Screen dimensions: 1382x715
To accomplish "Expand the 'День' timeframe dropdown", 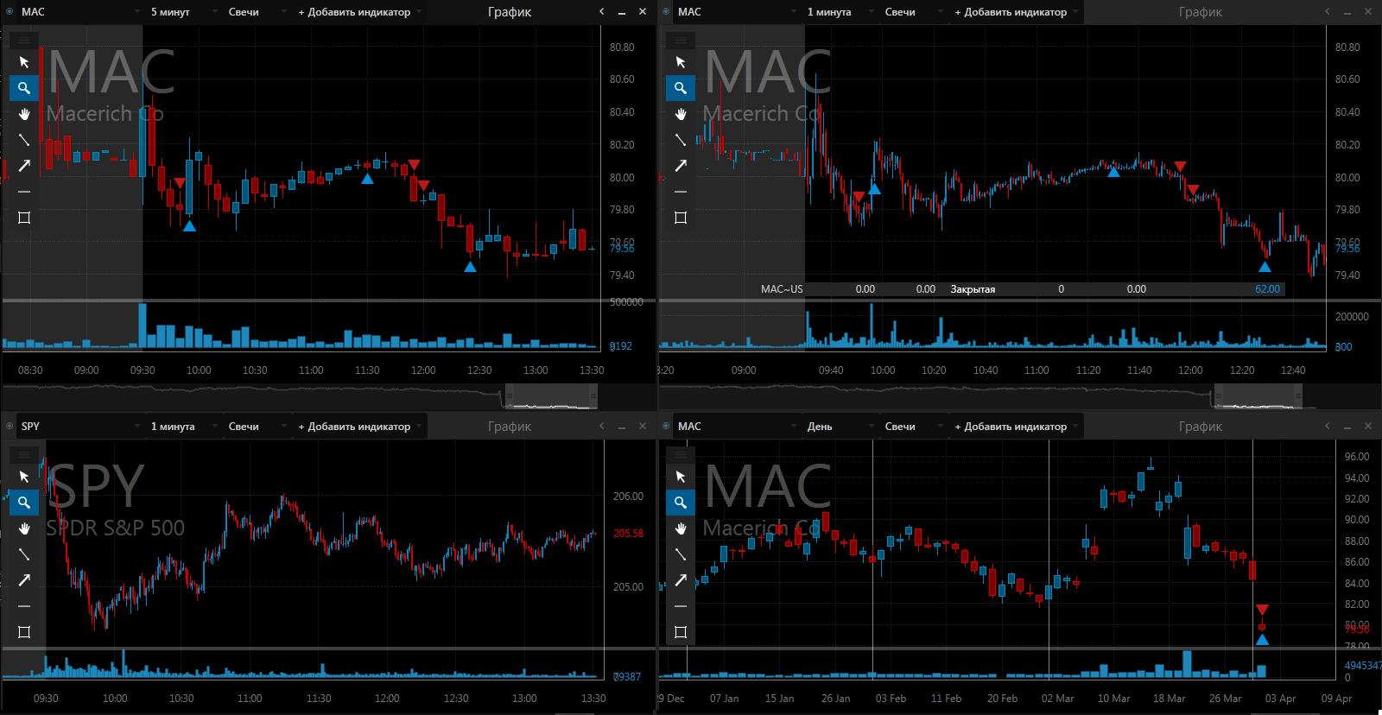I will click(x=834, y=427).
